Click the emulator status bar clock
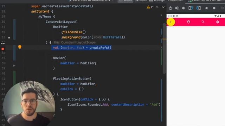The width and height of the screenshot is (225, 126). point(170,16)
